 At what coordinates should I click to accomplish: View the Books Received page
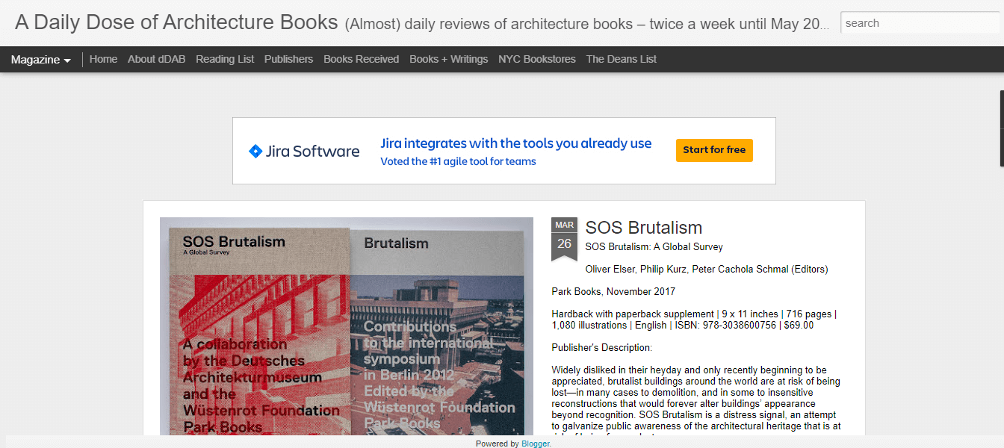(361, 59)
